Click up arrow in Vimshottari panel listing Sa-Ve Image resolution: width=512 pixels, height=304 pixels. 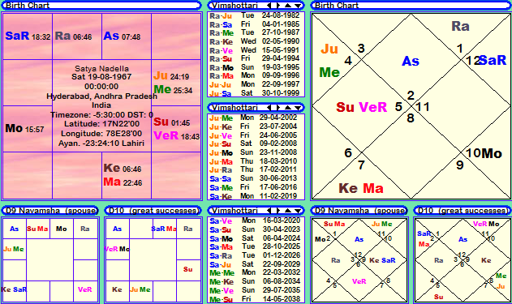288,211
